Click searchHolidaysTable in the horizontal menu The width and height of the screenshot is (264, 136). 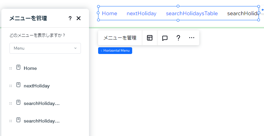tap(192, 13)
